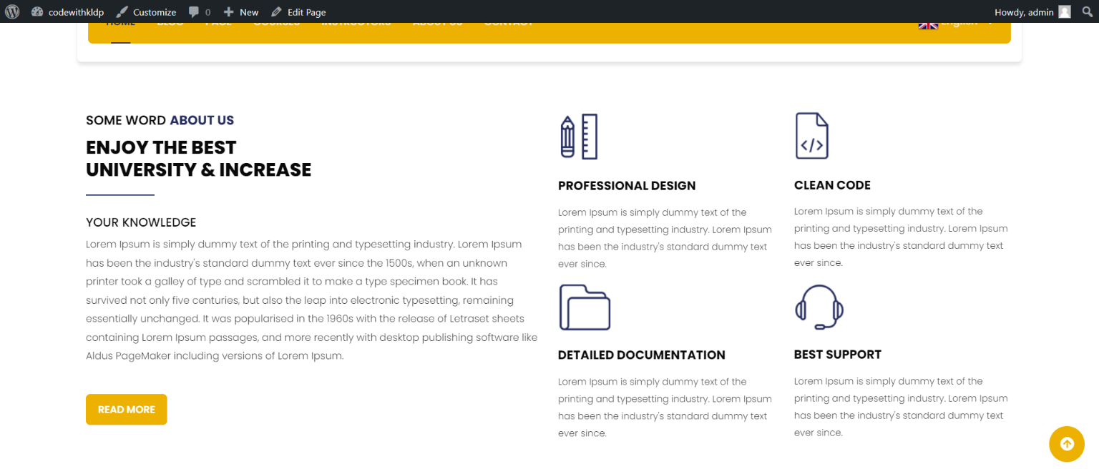Click the folder documentation icon
Image resolution: width=1099 pixels, height=469 pixels.
coord(585,307)
